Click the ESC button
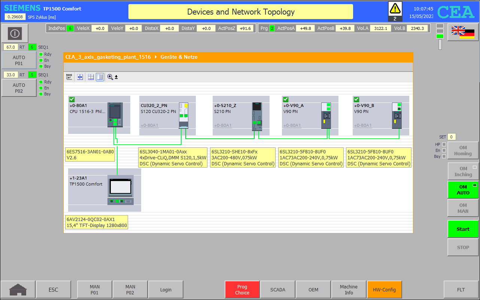Screen dimensions: 480x300 point(54,290)
